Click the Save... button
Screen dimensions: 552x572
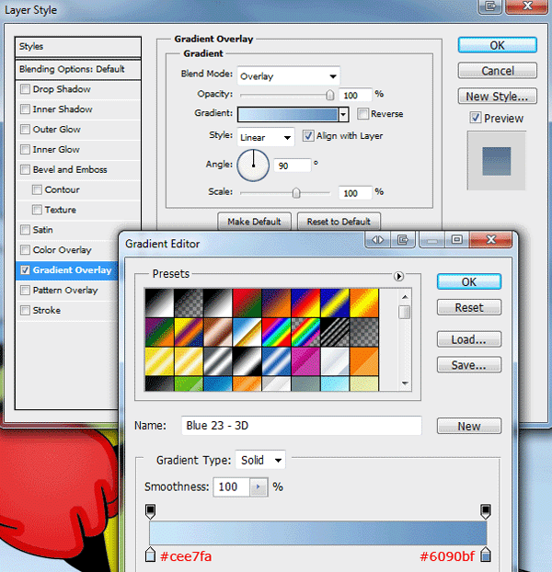[x=469, y=365]
